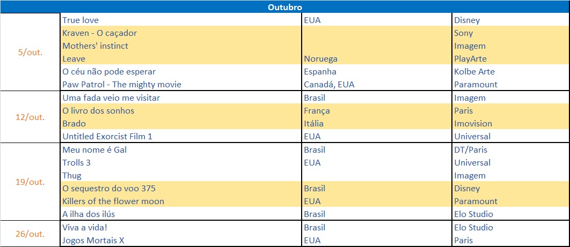Select the Noruega country cell
Image resolution: width=570 pixels, height=247 pixels.
pyautogui.click(x=377, y=59)
